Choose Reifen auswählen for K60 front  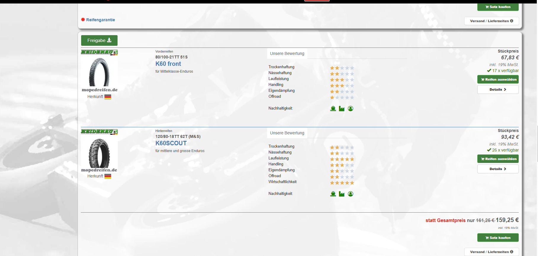[x=498, y=79]
